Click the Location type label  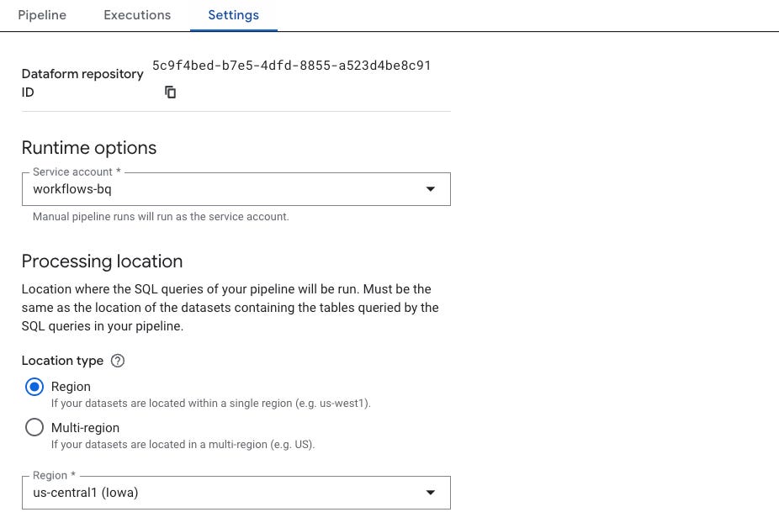(x=62, y=361)
